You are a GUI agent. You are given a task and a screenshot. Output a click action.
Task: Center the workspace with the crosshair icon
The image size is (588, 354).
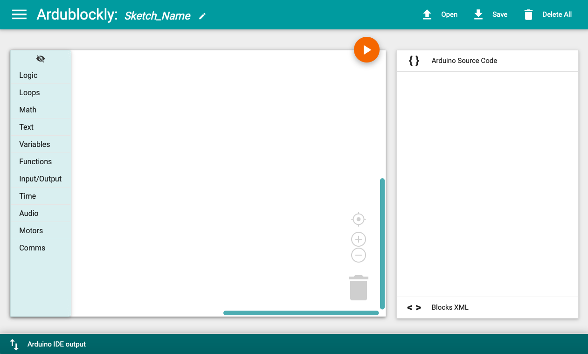tap(358, 219)
